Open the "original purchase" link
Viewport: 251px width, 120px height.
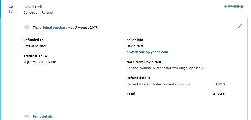point(53,27)
